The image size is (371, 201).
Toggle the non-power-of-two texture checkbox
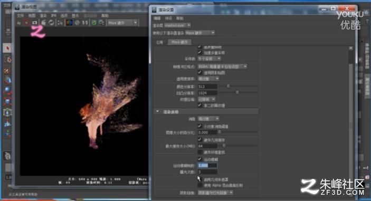pos(199,105)
